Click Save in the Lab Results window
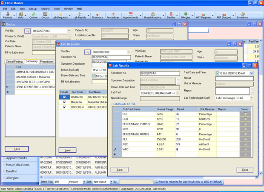Viewport: 264px width, 192px height. coord(120,169)
